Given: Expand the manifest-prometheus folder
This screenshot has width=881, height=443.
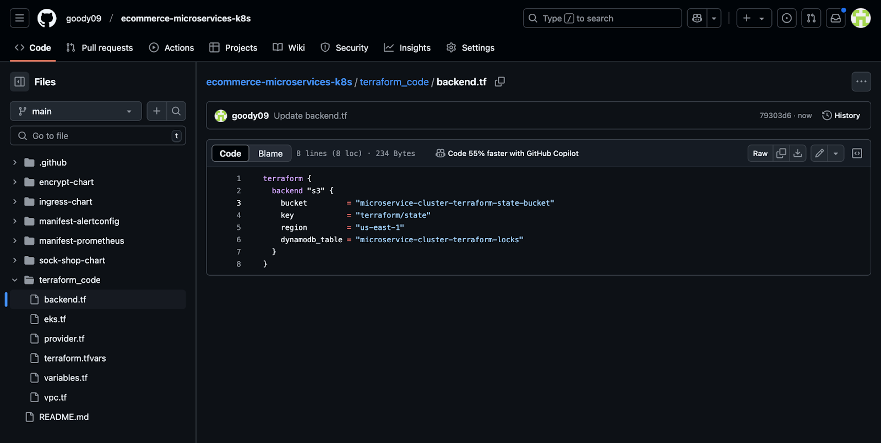Looking at the screenshot, I should tap(15, 240).
